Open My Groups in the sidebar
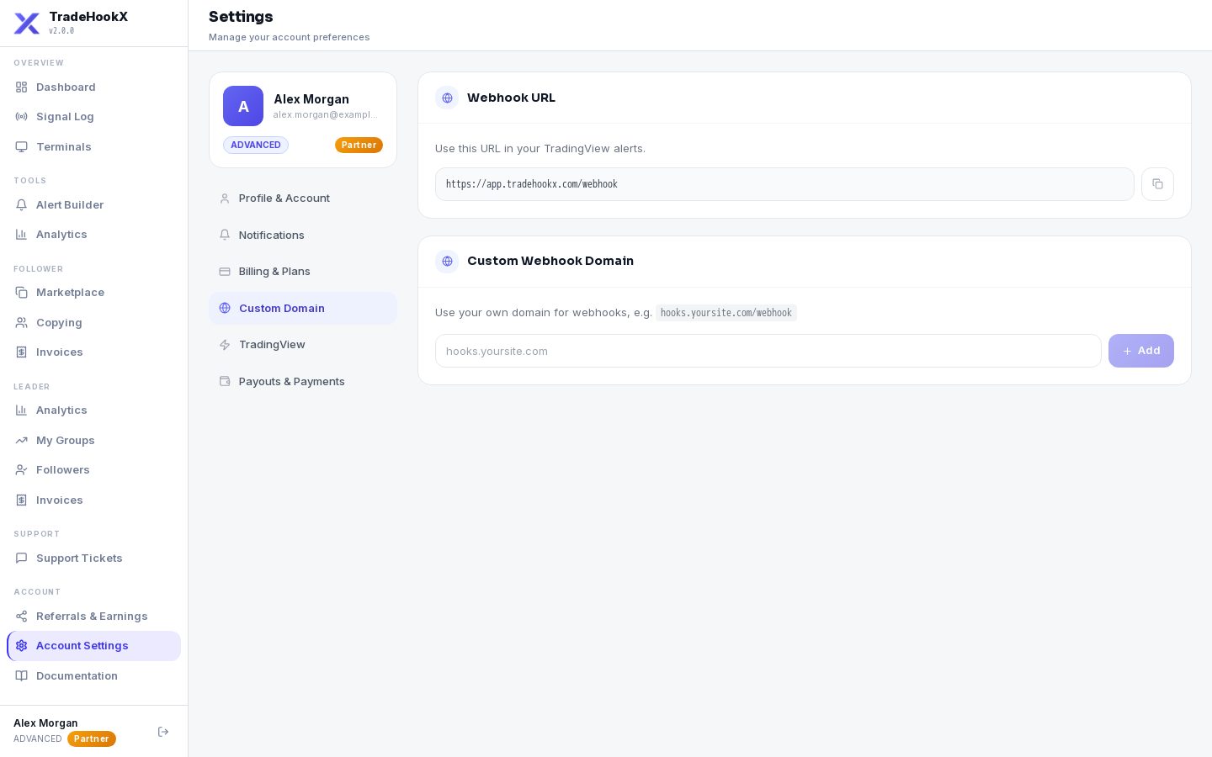The image size is (1212, 757). coord(93,441)
